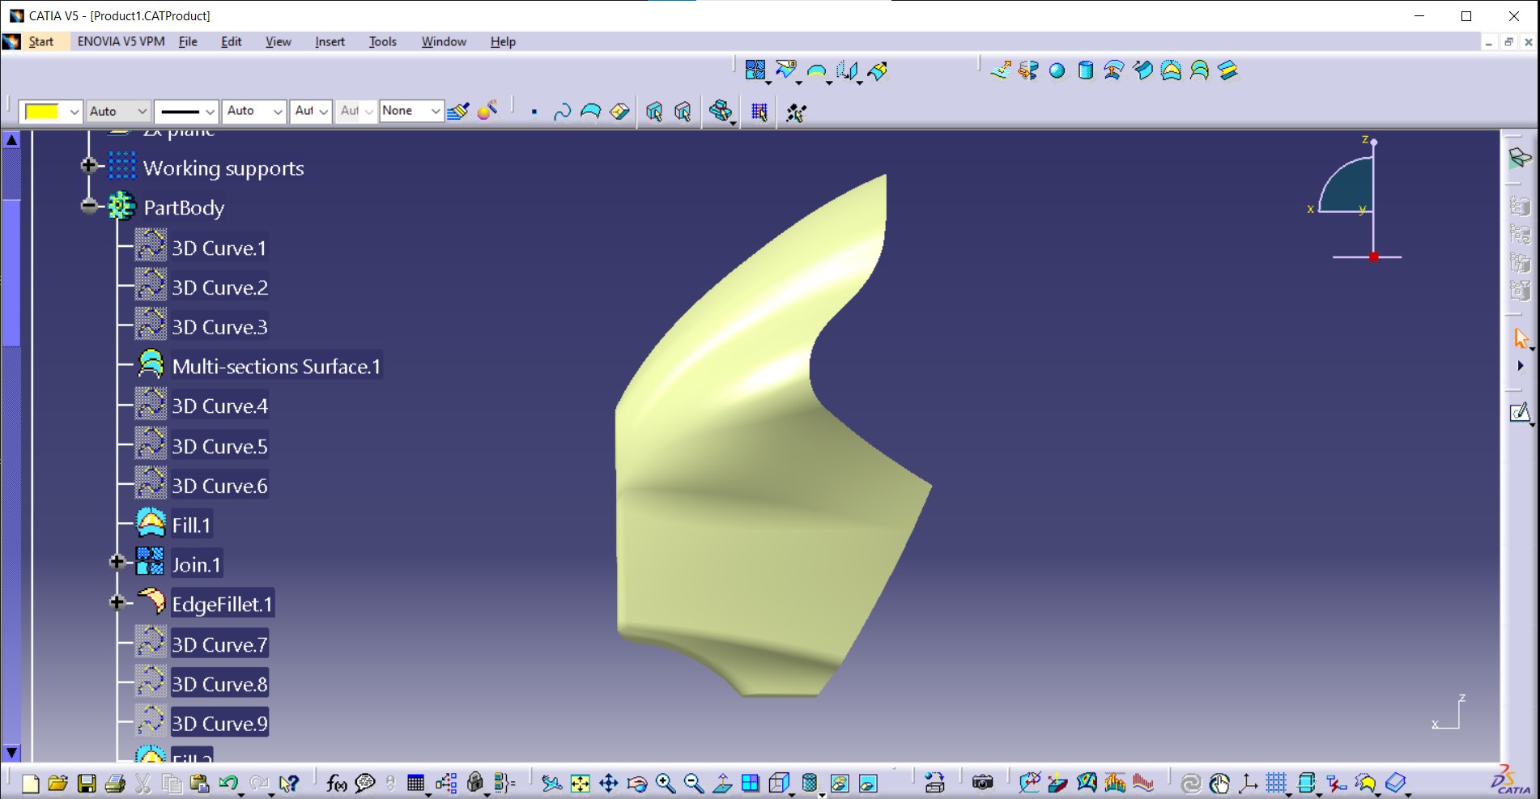
Task: Click the Zoom Out magnifier
Action: (x=693, y=783)
